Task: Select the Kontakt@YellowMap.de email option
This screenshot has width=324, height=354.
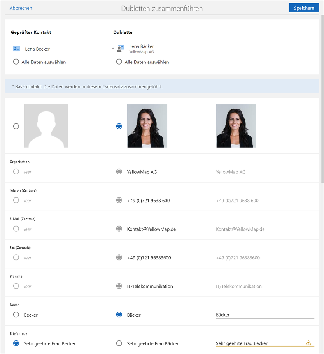Action: tap(119, 229)
